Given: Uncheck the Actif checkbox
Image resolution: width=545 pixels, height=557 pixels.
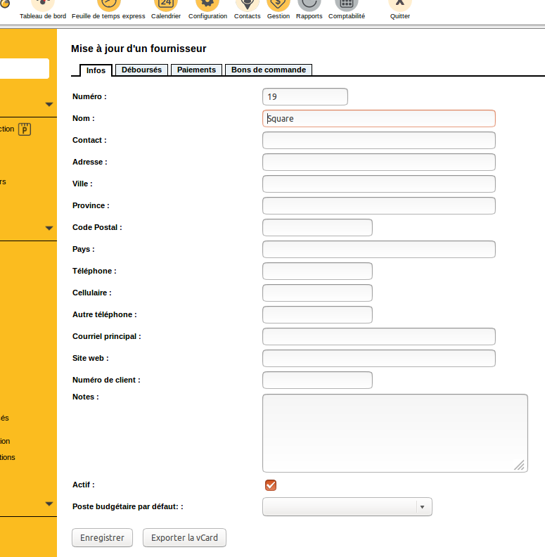Looking at the screenshot, I should 271,485.
